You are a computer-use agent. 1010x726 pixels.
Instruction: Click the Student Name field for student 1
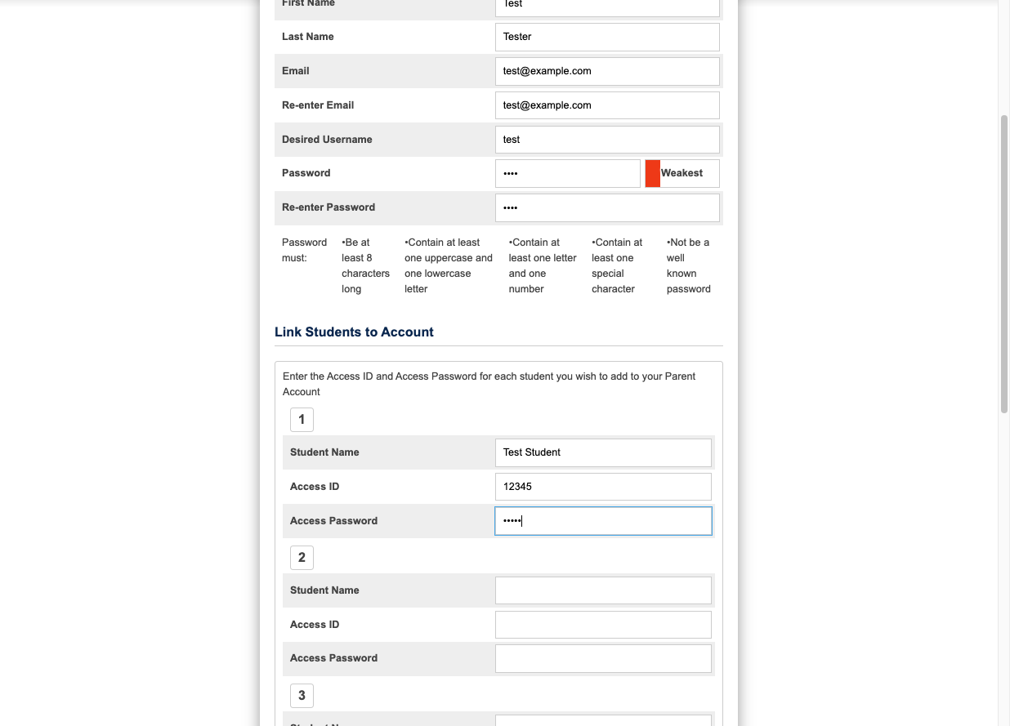point(603,452)
